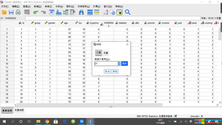The image size is (222, 125).
Task: Click the Recall dialog toolbar icon
Action: coord(27,12)
